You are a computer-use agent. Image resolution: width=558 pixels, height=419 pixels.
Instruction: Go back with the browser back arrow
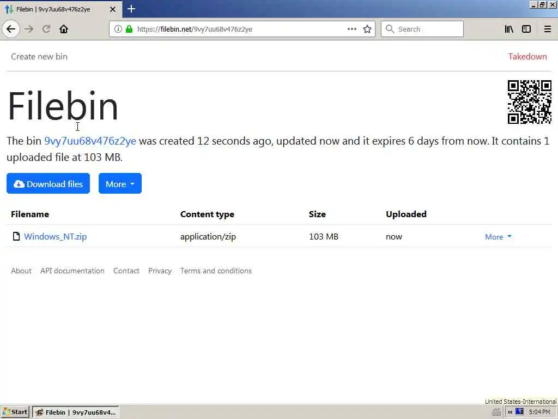(x=11, y=29)
